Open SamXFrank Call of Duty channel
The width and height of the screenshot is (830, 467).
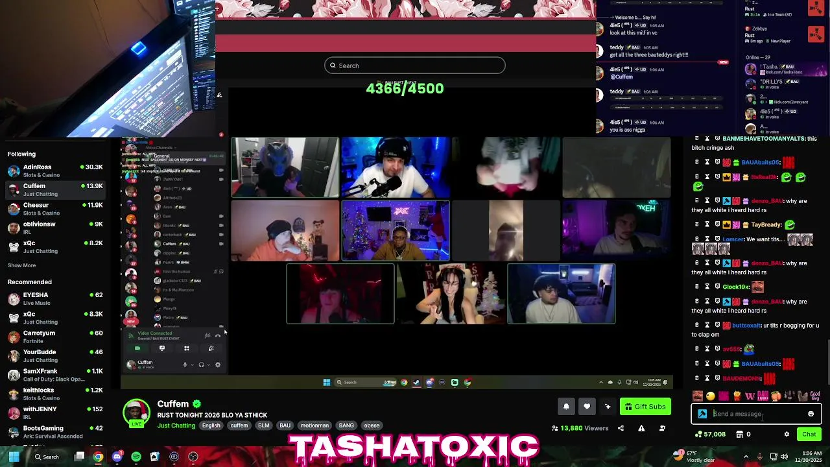pos(55,375)
